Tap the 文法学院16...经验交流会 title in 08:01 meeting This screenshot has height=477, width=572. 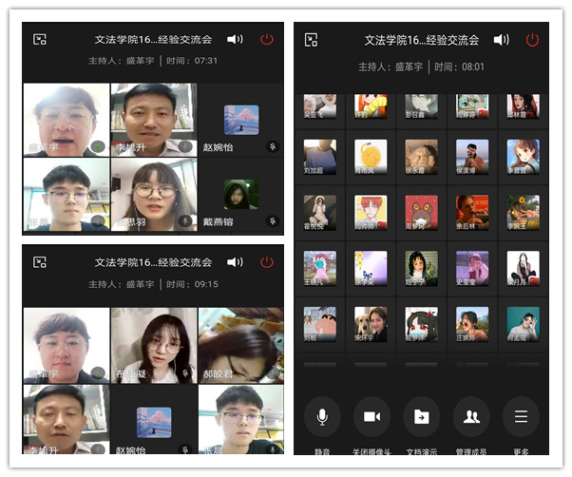tap(421, 40)
